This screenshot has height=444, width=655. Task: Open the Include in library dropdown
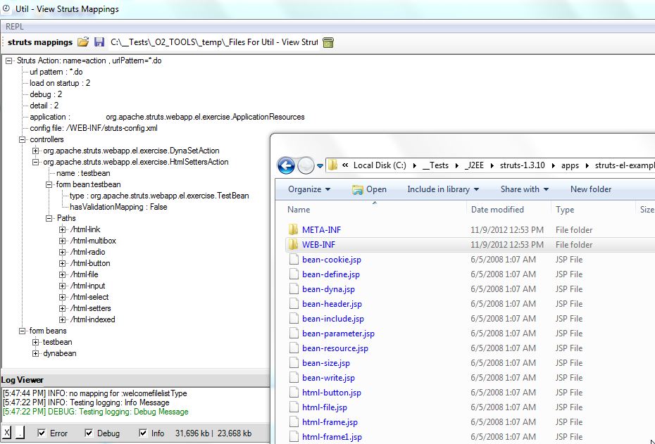(443, 189)
